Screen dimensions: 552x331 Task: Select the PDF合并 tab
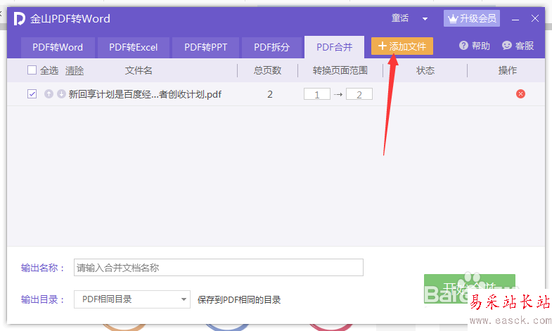pos(334,48)
